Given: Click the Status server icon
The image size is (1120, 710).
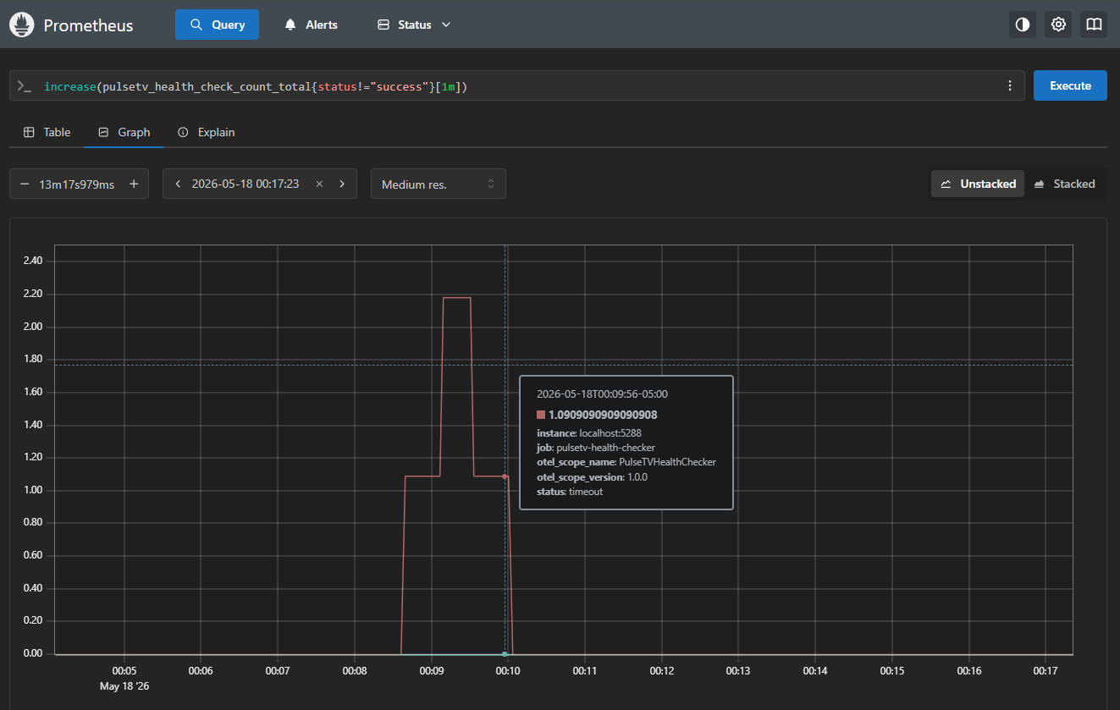Looking at the screenshot, I should (x=383, y=25).
